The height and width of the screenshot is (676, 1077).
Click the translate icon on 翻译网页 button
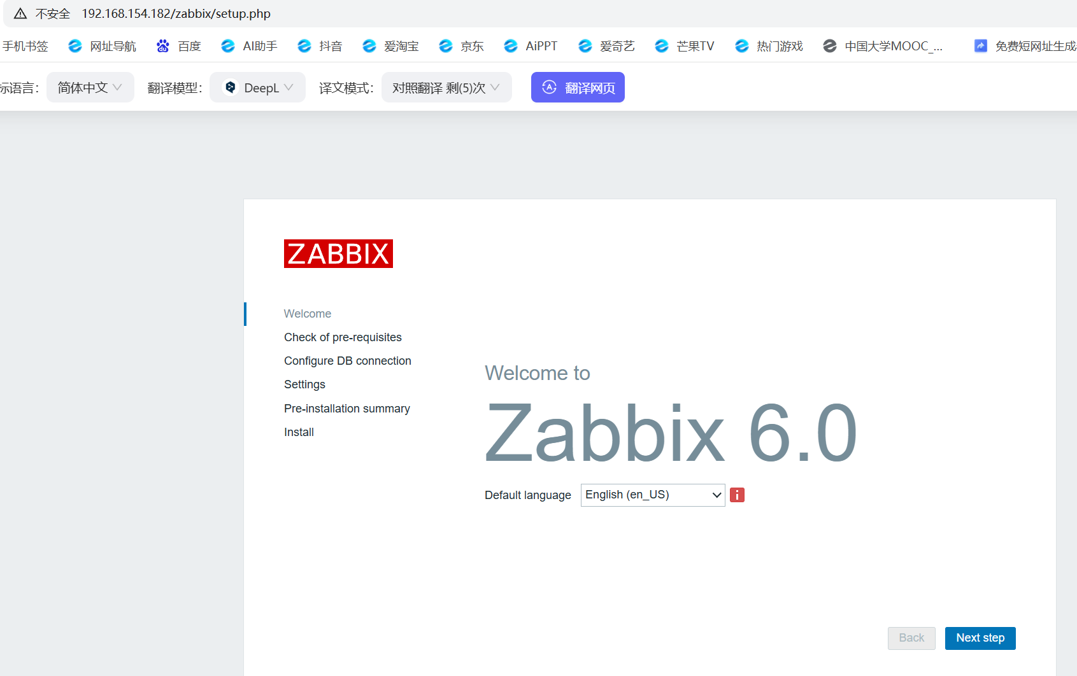(x=549, y=87)
